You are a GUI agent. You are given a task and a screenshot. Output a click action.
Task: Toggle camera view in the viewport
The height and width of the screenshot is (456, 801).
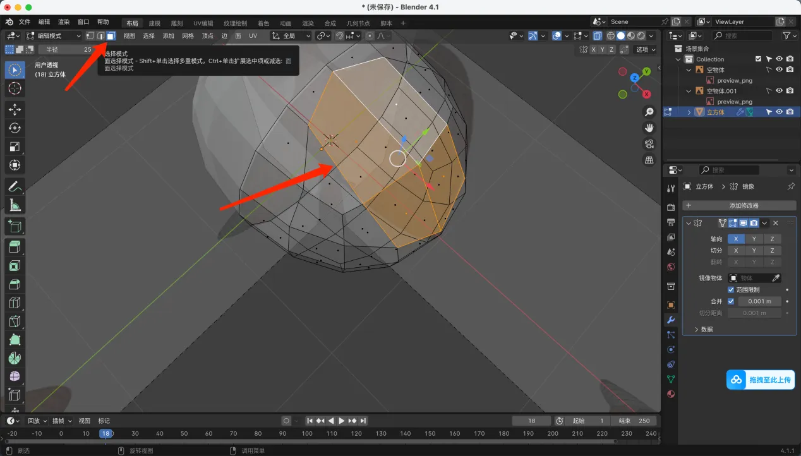(649, 144)
